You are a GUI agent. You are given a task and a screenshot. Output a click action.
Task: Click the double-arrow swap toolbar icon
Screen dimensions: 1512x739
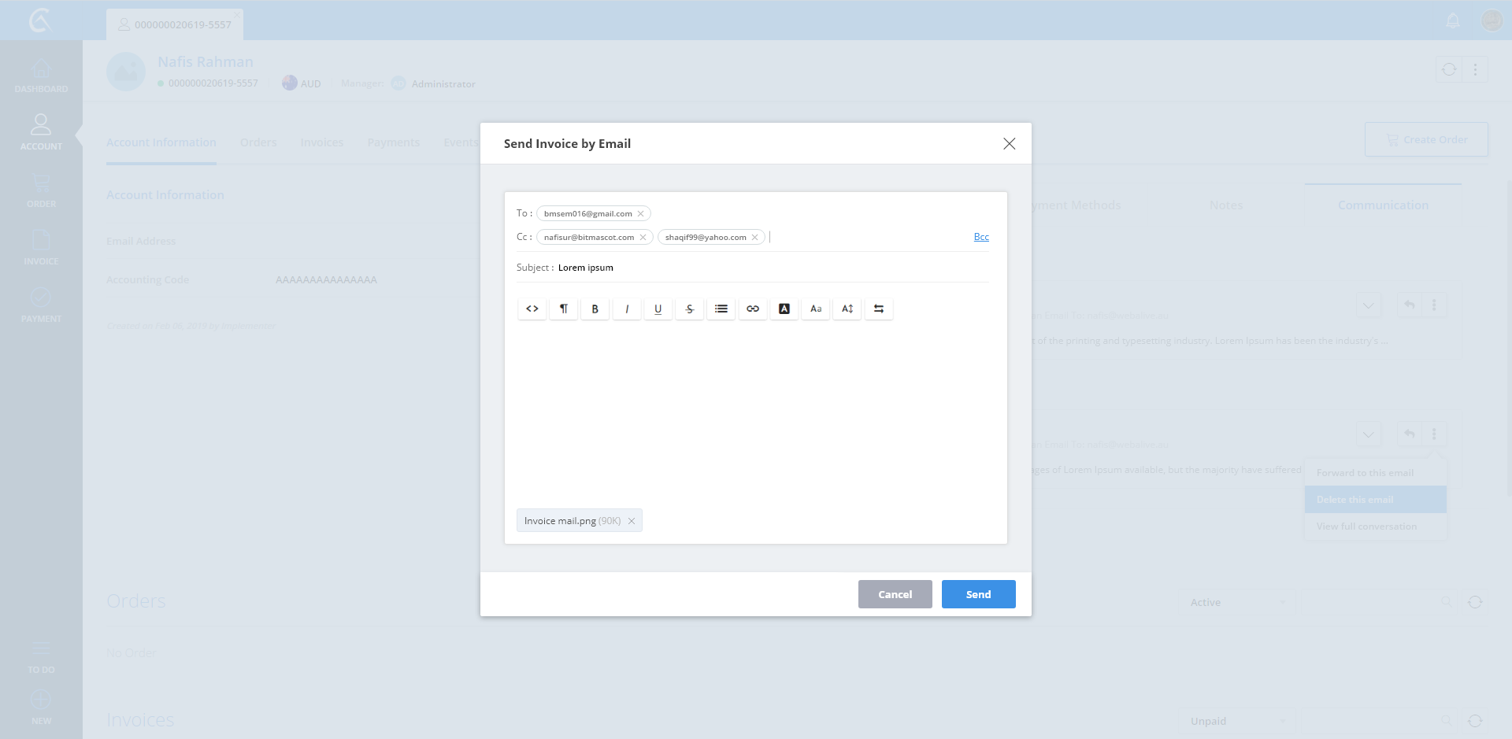pyautogui.click(x=879, y=309)
